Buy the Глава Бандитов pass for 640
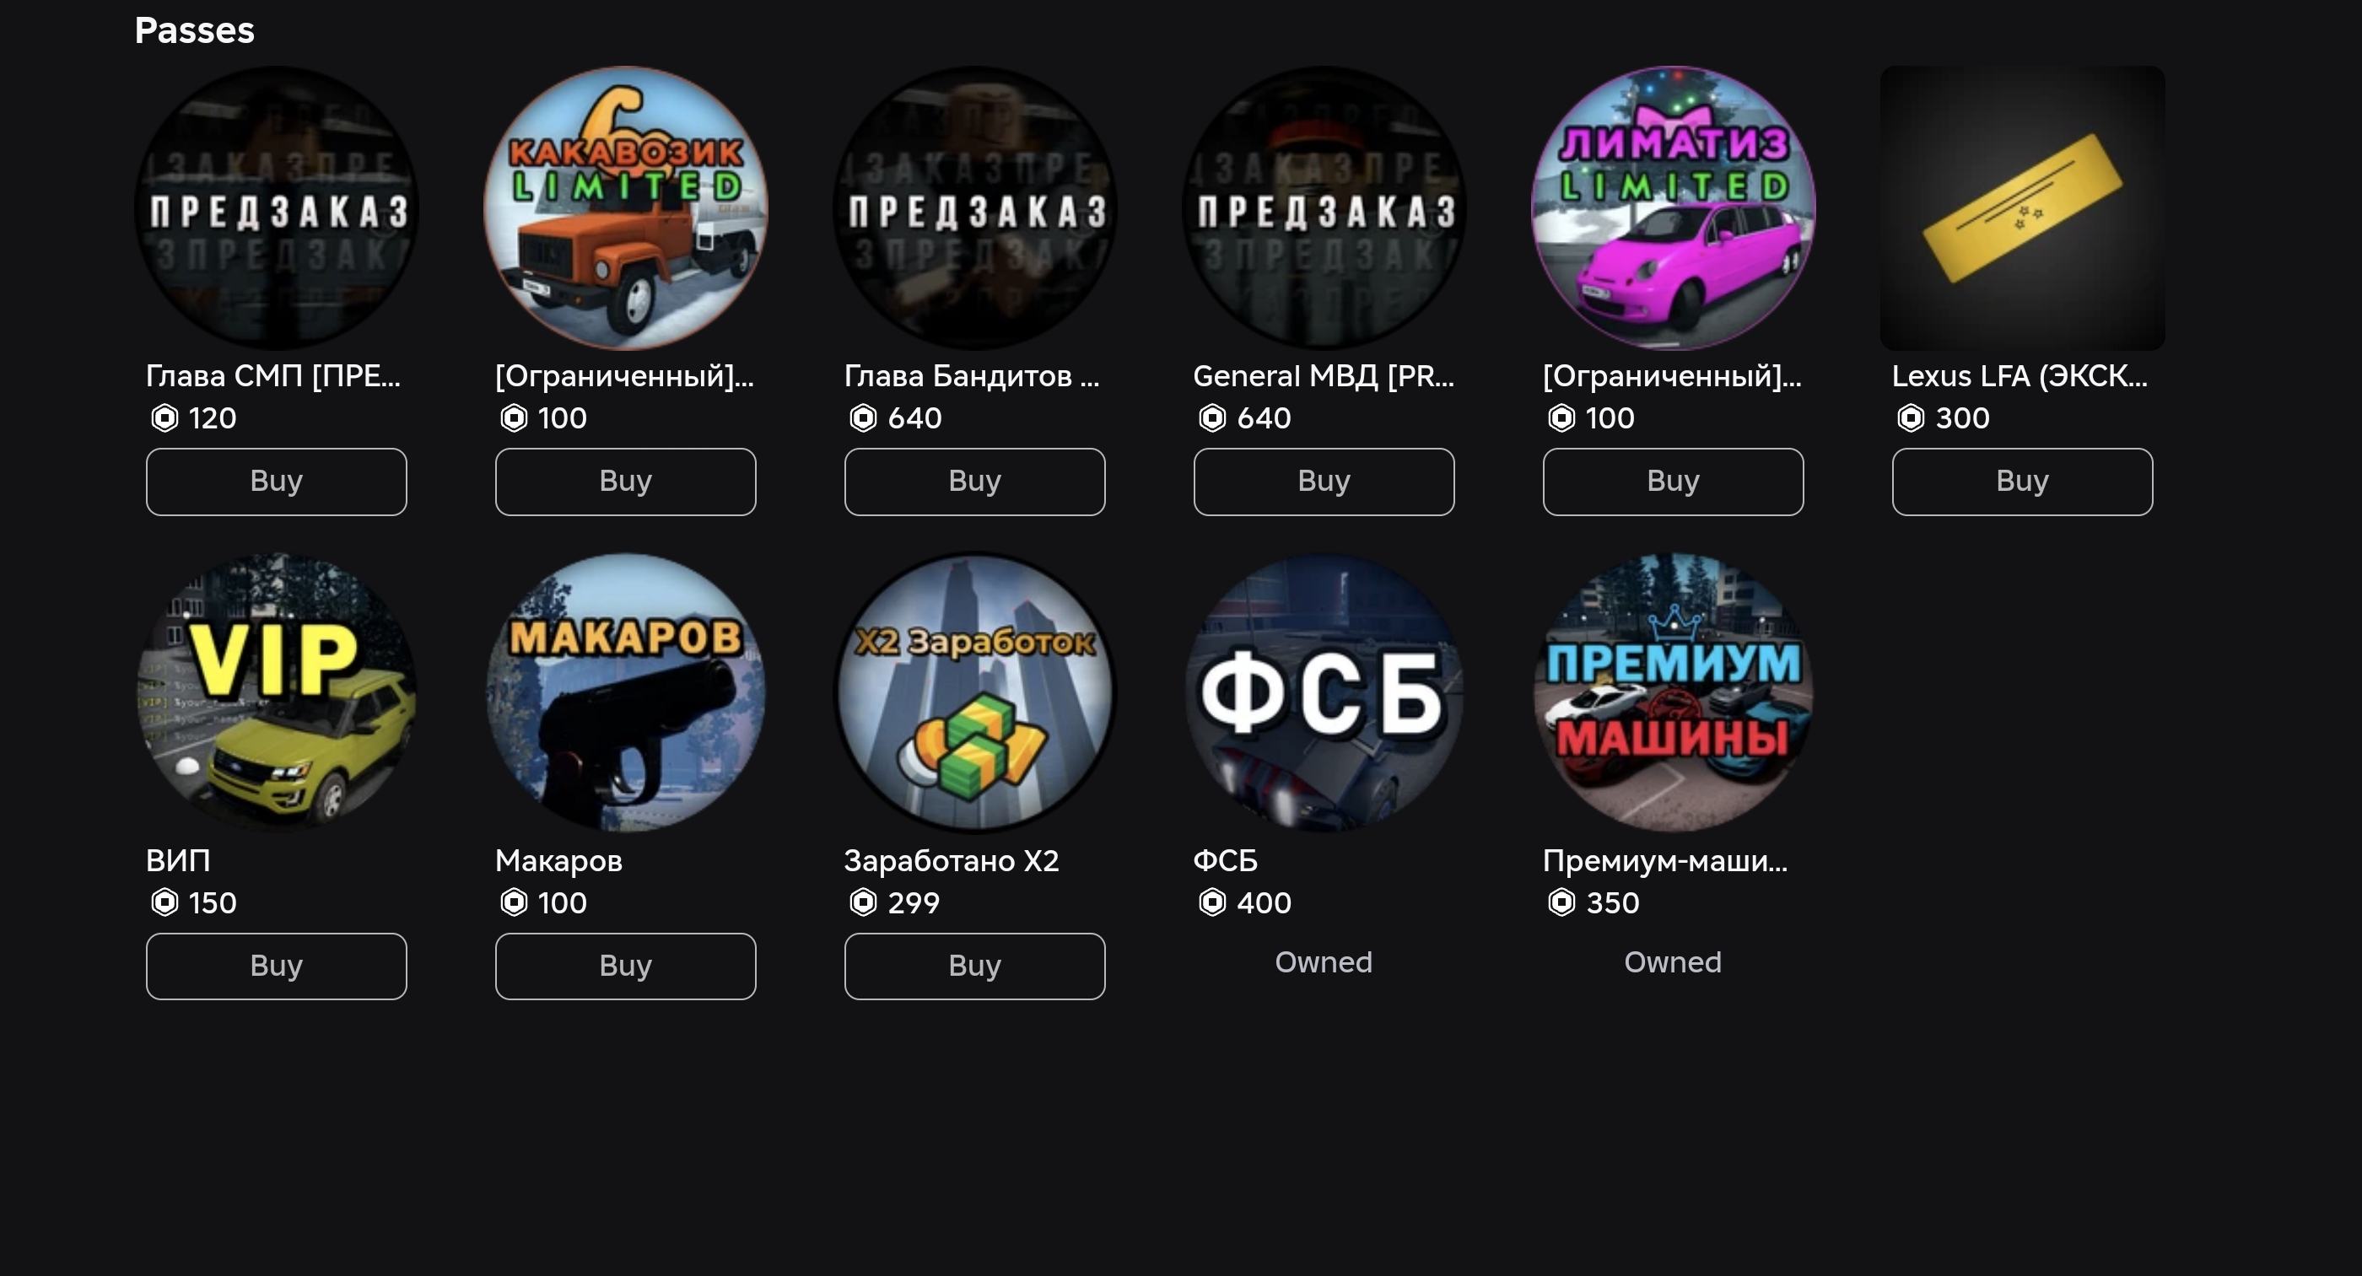The image size is (2362, 1276). pos(974,482)
